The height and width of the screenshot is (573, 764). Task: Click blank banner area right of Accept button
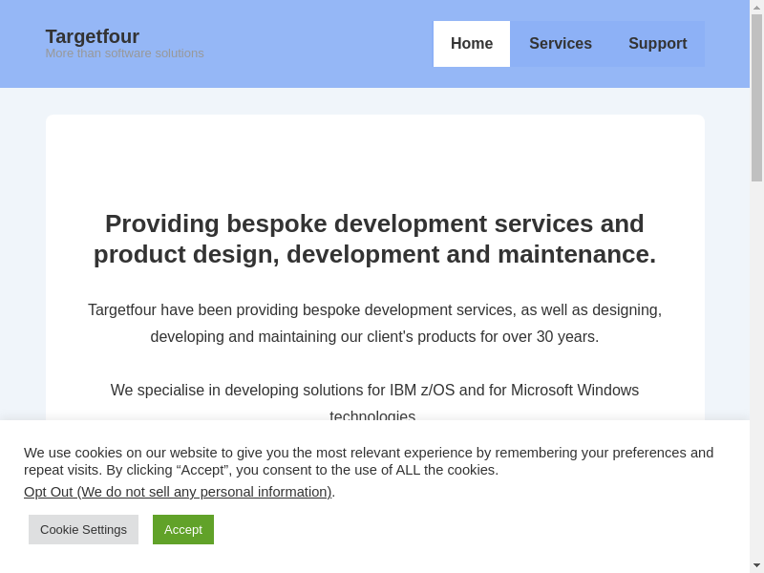click(x=477, y=530)
